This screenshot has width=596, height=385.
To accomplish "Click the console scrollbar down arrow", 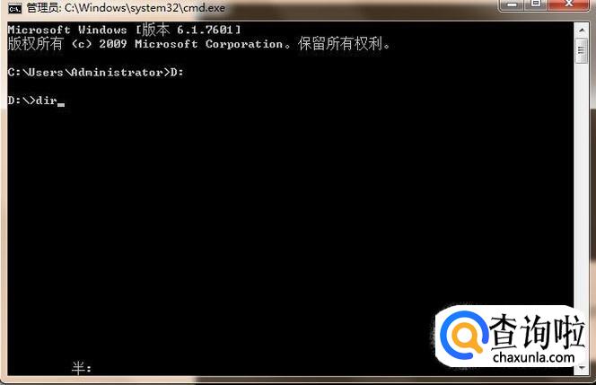I will pyautogui.click(x=582, y=367).
